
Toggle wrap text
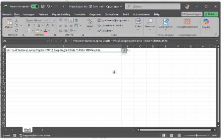[x=76, y=20]
